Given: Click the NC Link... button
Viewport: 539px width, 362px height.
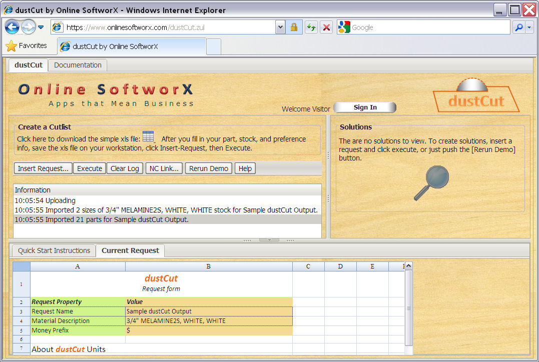Looking at the screenshot, I should coord(164,168).
